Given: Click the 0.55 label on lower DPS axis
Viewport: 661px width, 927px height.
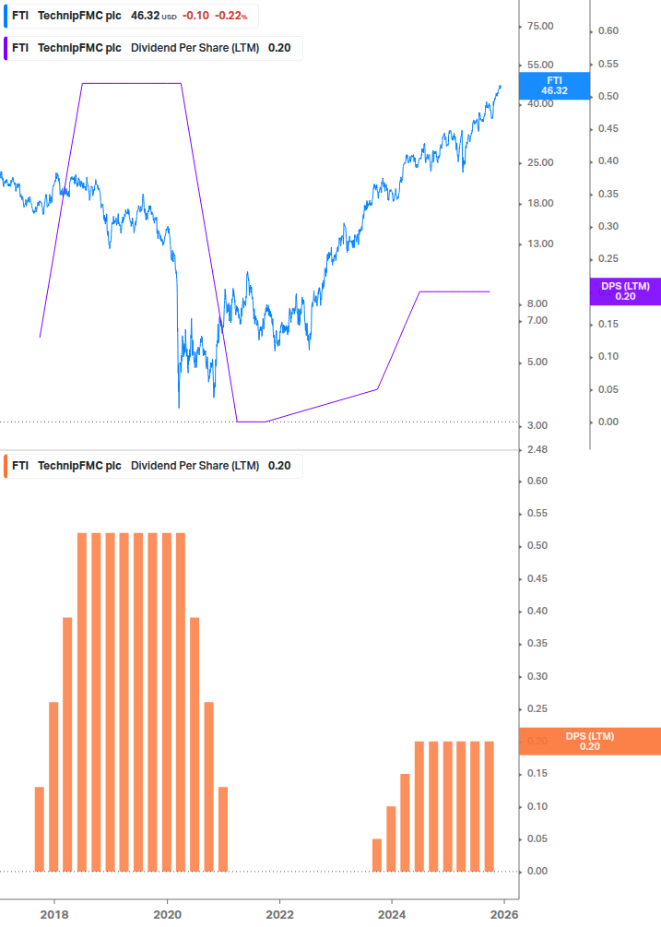Looking at the screenshot, I should coord(537,513).
